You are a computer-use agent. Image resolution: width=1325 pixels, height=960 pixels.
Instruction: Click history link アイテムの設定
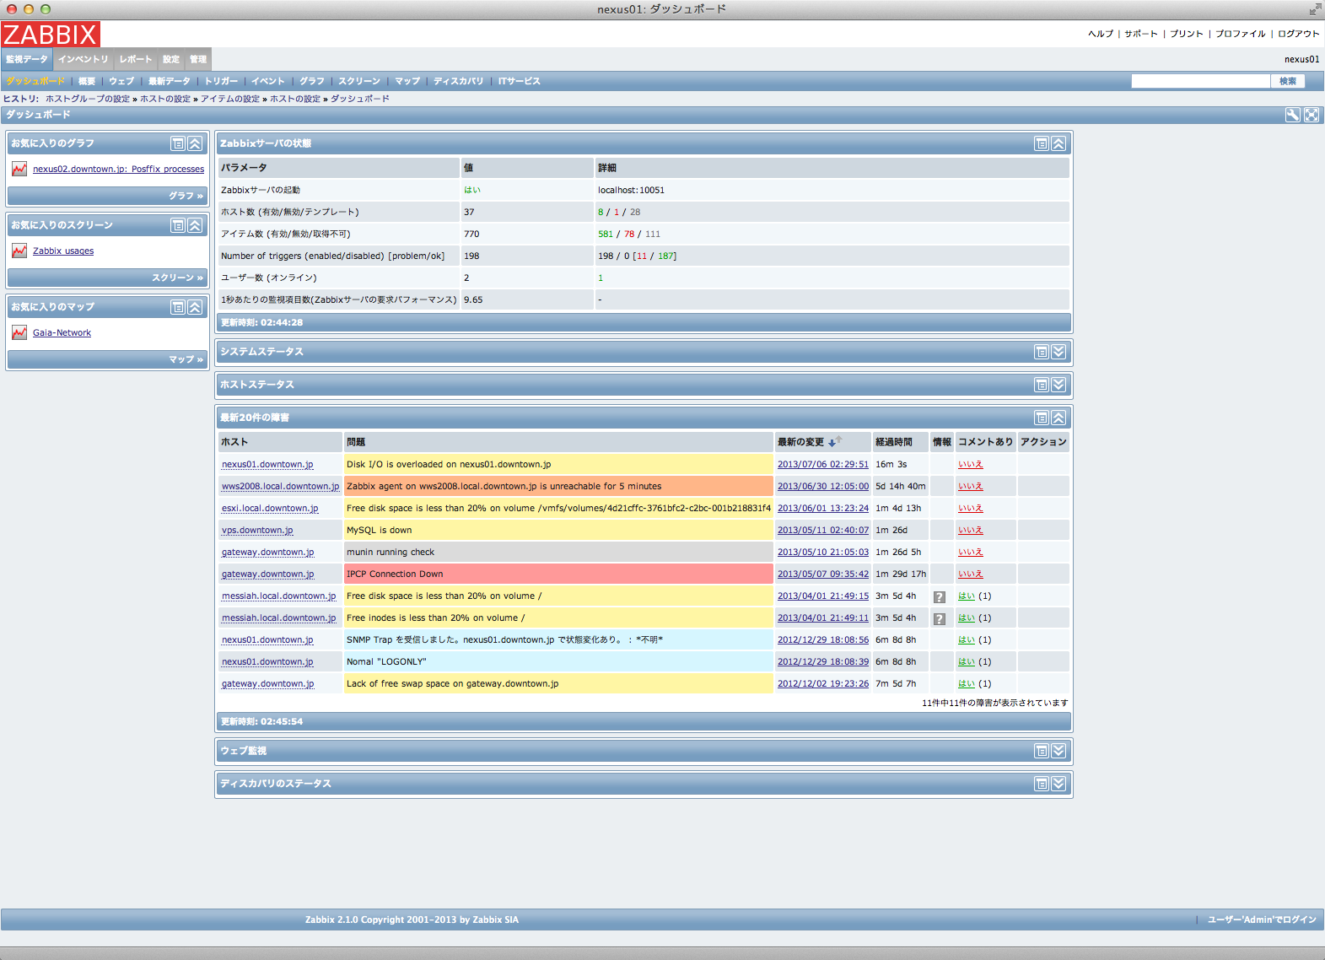[230, 99]
